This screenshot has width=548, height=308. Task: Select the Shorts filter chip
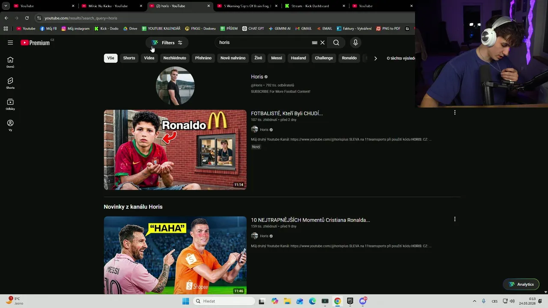pos(129,58)
